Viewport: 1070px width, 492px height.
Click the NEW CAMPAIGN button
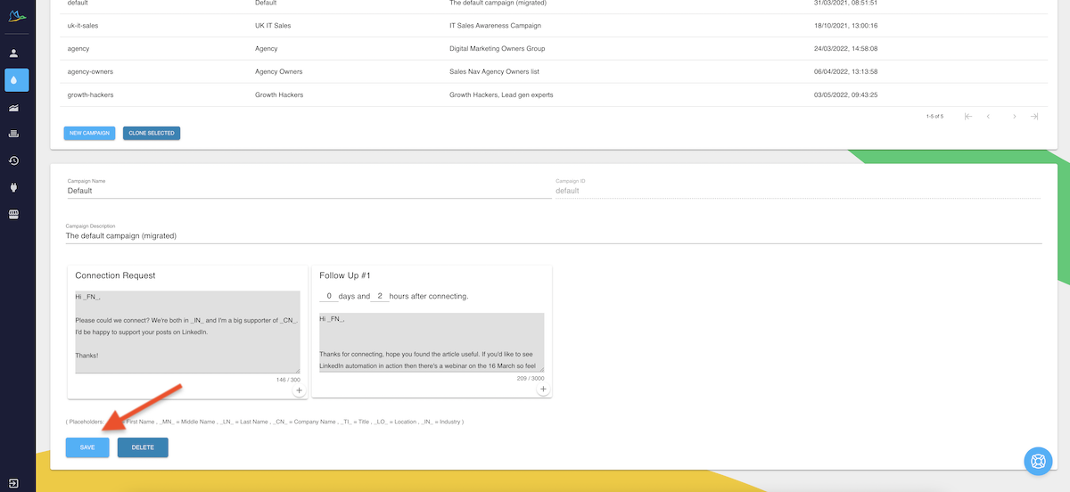point(89,133)
